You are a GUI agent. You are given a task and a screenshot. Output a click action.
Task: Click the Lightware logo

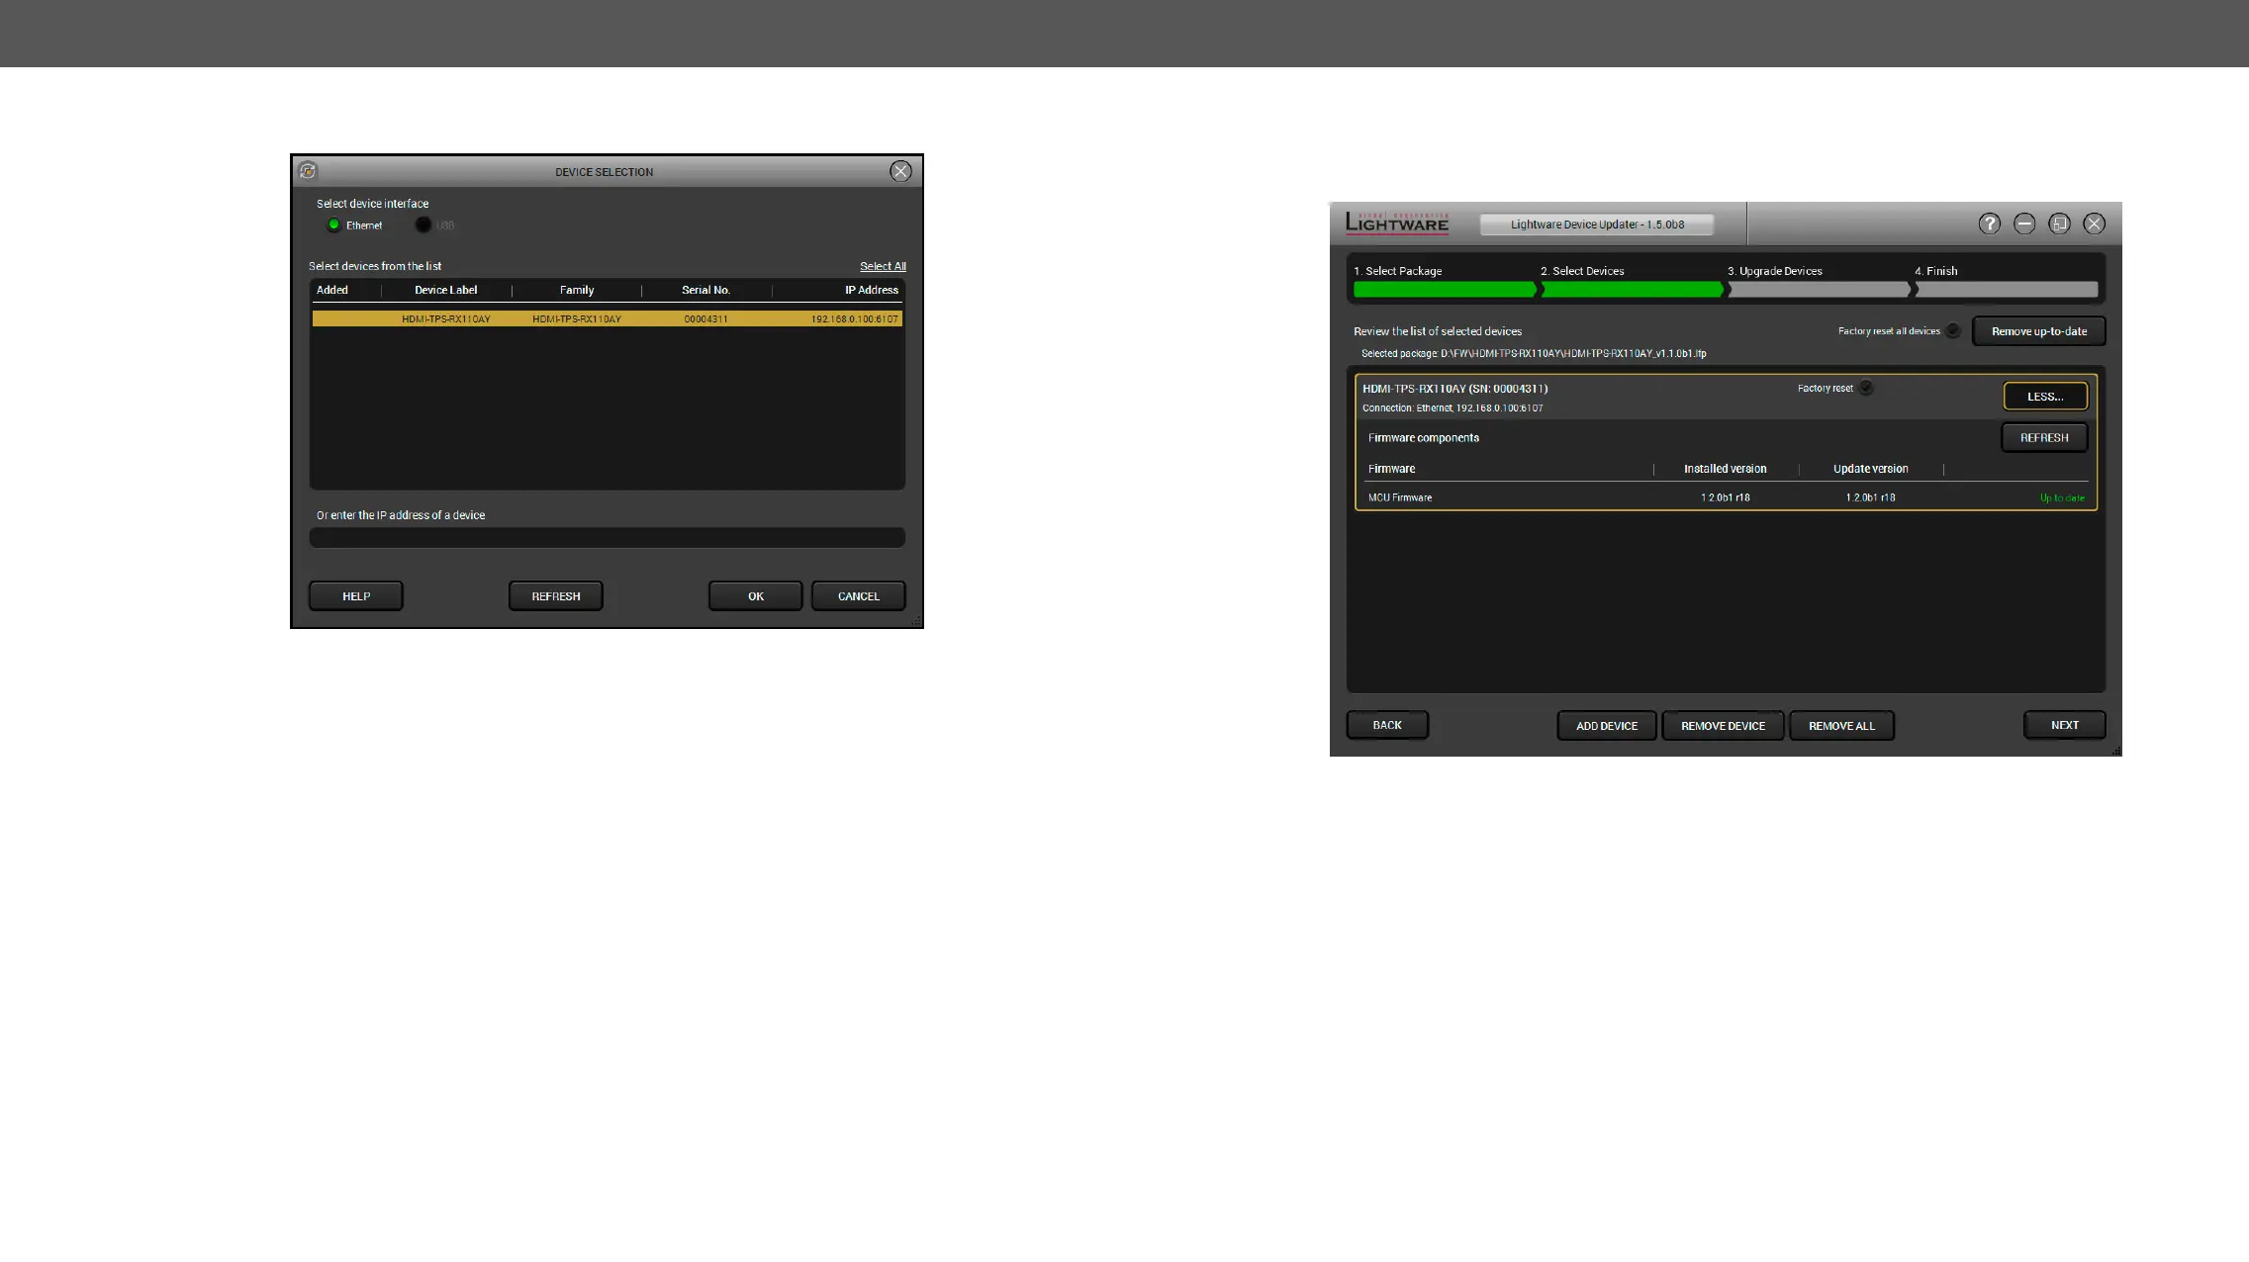coord(1396,223)
